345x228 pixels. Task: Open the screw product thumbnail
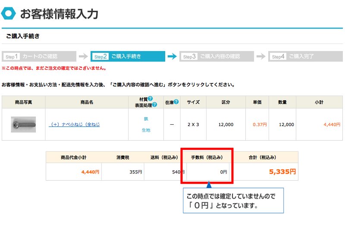point(23,124)
